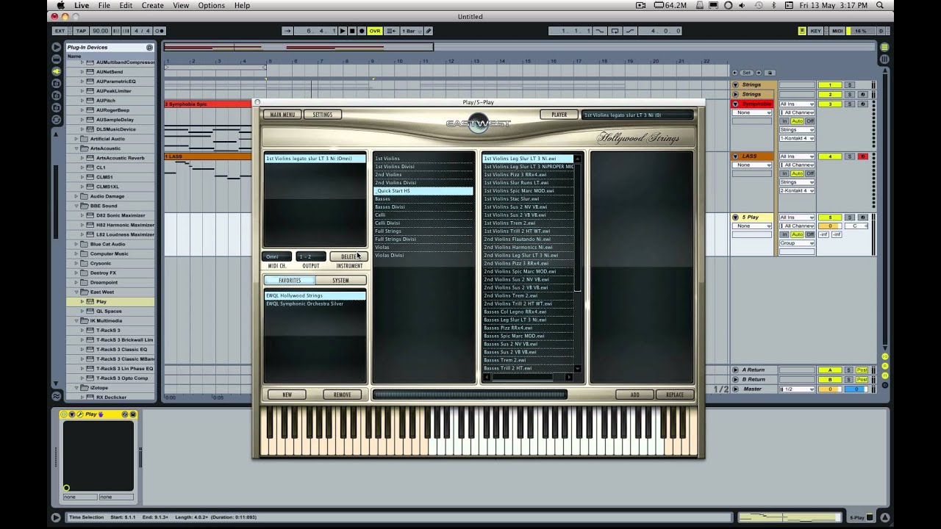Expand the Artificial Audio folder
Viewport: 941px width, 529px height.
(76, 139)
